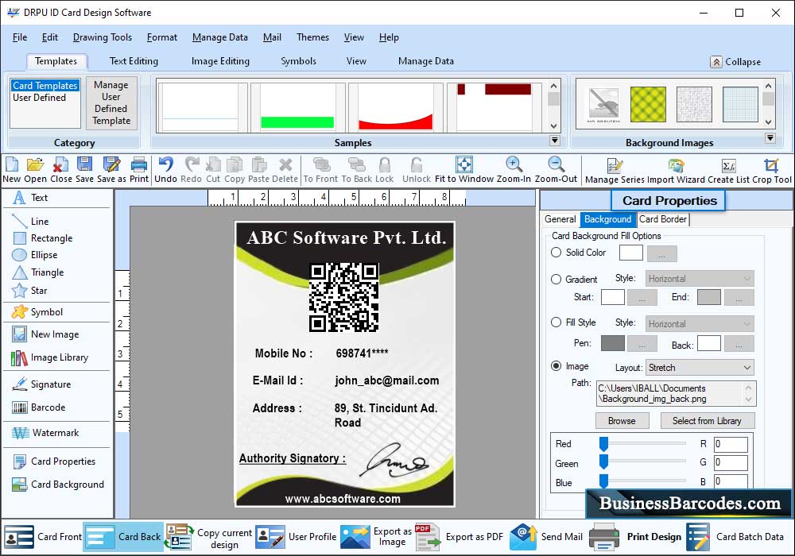Click the Browse button

coord(622,421)
